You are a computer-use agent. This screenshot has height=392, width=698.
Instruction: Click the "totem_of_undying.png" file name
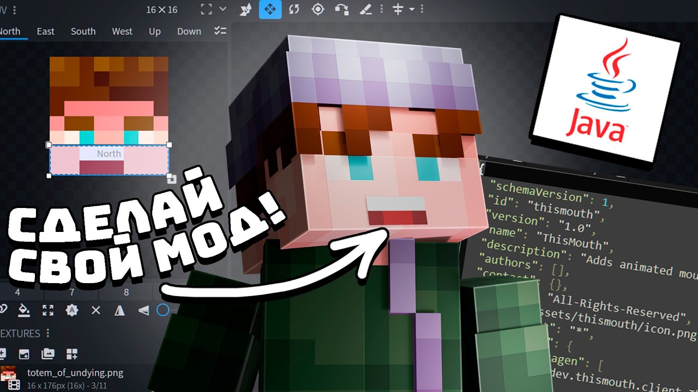point(75,373)
